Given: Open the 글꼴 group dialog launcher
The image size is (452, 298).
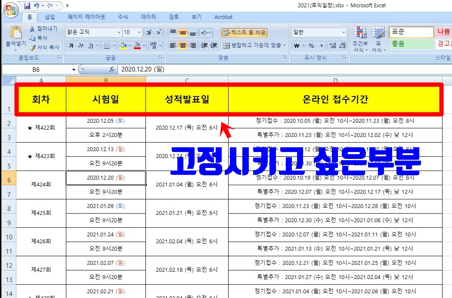Looking at the screenshot, I should (161, 57).
